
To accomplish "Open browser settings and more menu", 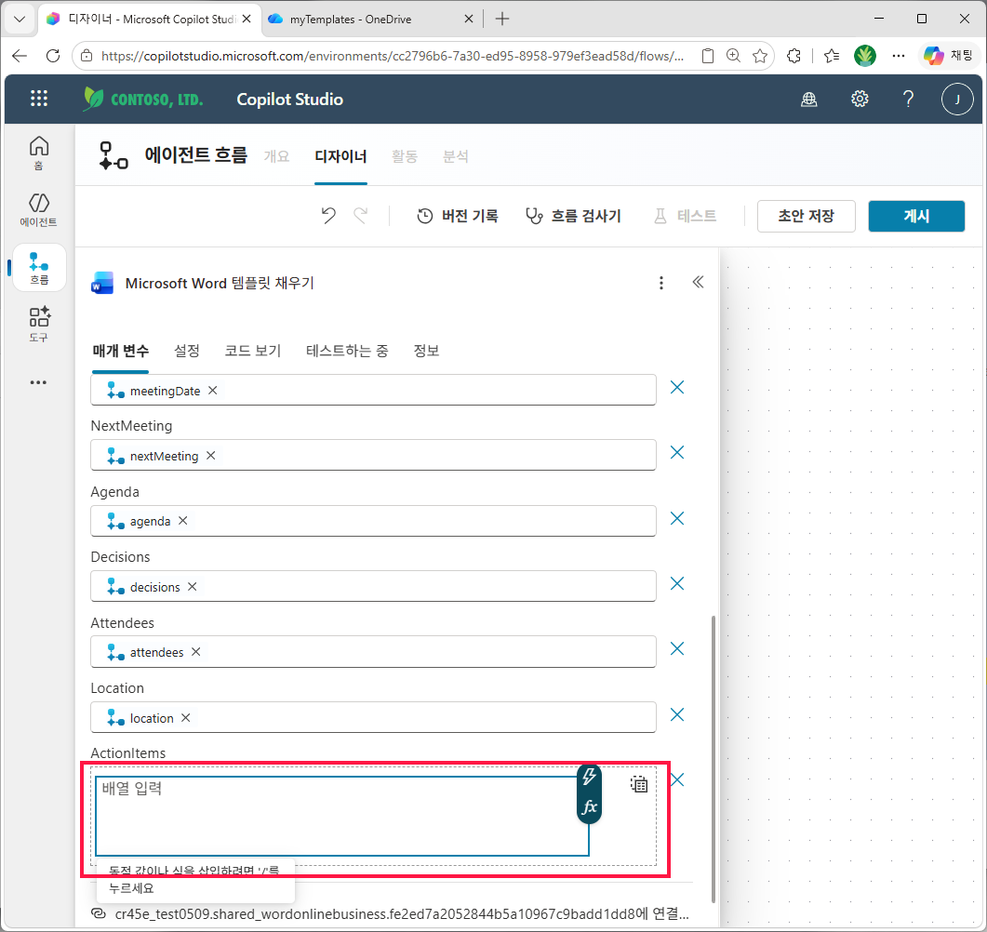I will coord(899,56).
